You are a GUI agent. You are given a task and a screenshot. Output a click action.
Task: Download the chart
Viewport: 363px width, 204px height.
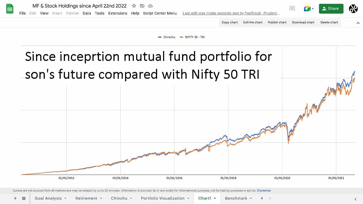(x=303, y=22)
